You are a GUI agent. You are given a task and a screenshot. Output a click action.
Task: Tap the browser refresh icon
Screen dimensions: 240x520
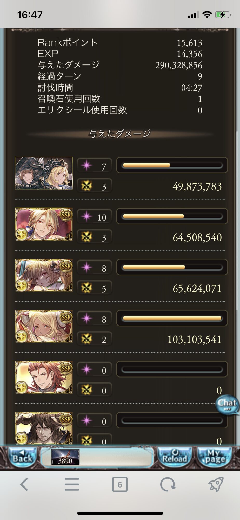tap(168, 484)
